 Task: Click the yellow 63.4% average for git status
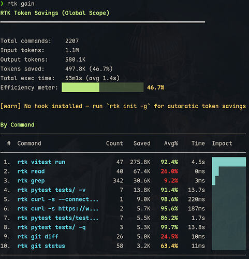click(x=169, y=246)
